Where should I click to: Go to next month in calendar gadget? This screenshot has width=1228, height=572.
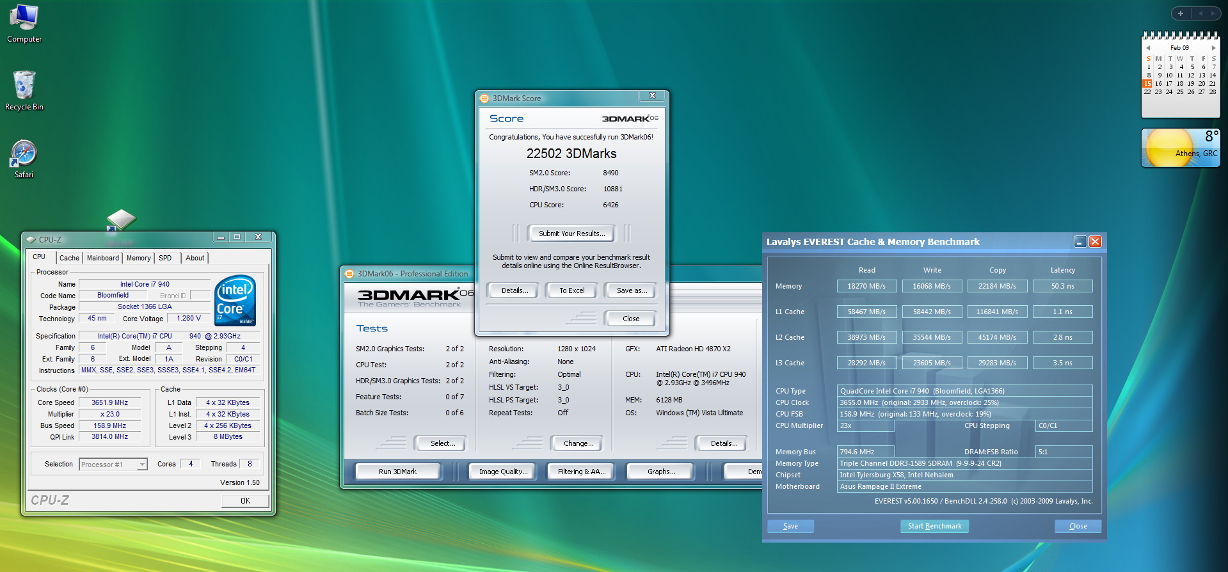click(1213, 48)
